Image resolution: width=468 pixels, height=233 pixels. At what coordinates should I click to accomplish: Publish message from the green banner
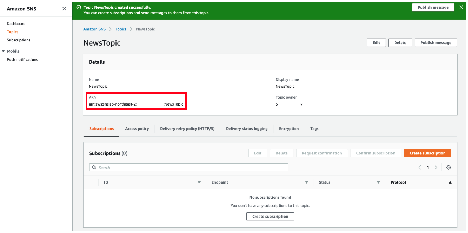(433, 7)
